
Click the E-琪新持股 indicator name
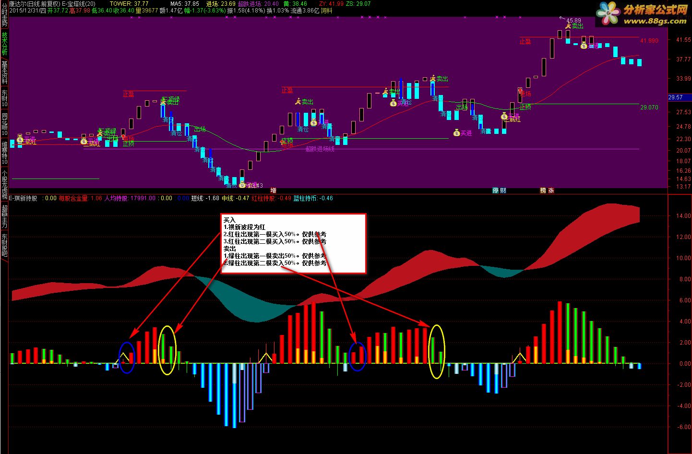[23, 198]
